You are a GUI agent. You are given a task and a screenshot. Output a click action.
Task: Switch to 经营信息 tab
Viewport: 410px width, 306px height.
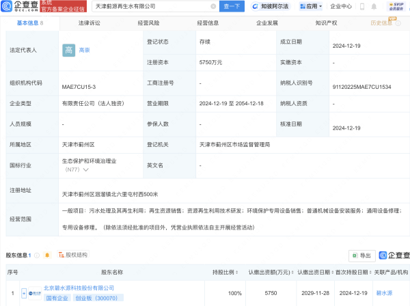coord(208,23)
